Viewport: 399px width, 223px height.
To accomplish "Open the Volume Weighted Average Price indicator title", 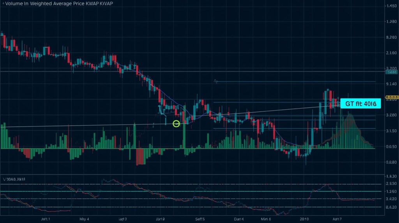I will [59, 4].
